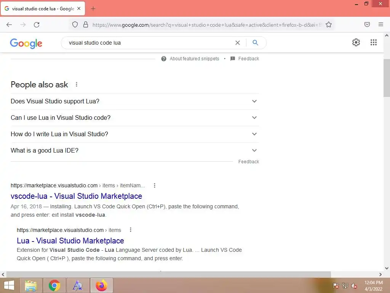Open Lua - Visual Studio Marketplace result
Image resolution: width=390 pixels, height=293 pixels.
pos(70,241)
